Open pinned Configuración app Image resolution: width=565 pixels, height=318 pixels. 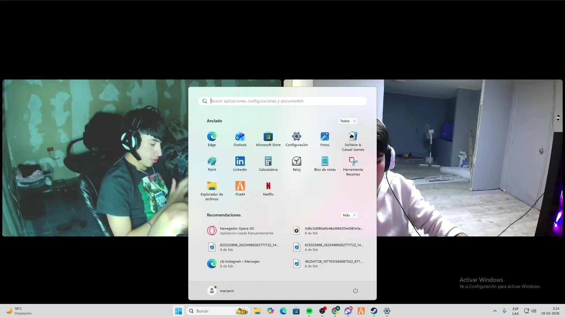[297, 139]
